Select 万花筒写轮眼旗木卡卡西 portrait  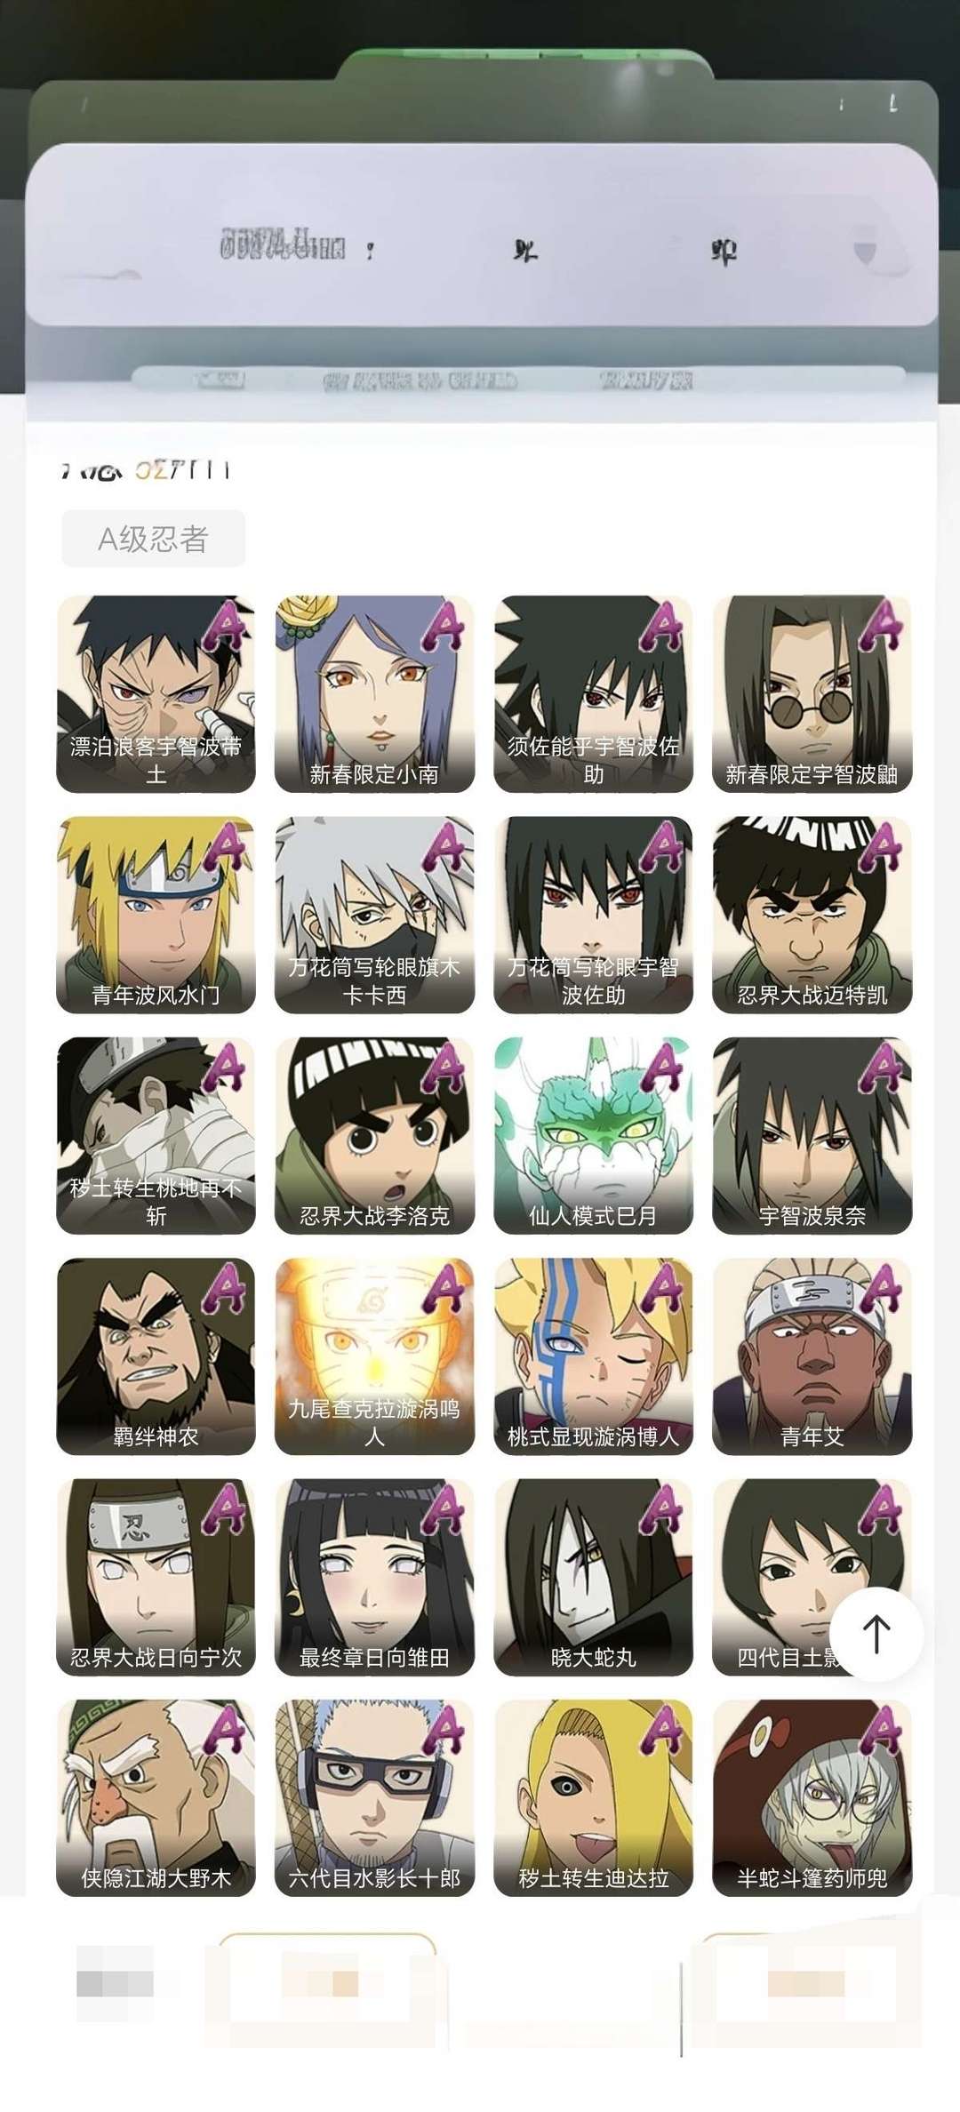coord(374,915)
